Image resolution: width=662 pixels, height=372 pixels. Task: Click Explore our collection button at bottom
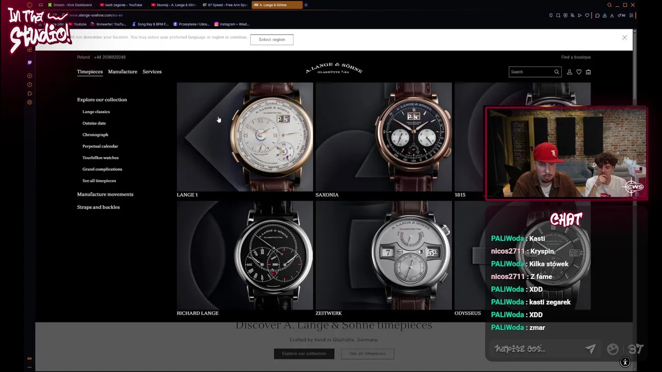click(x=304, y=353)
